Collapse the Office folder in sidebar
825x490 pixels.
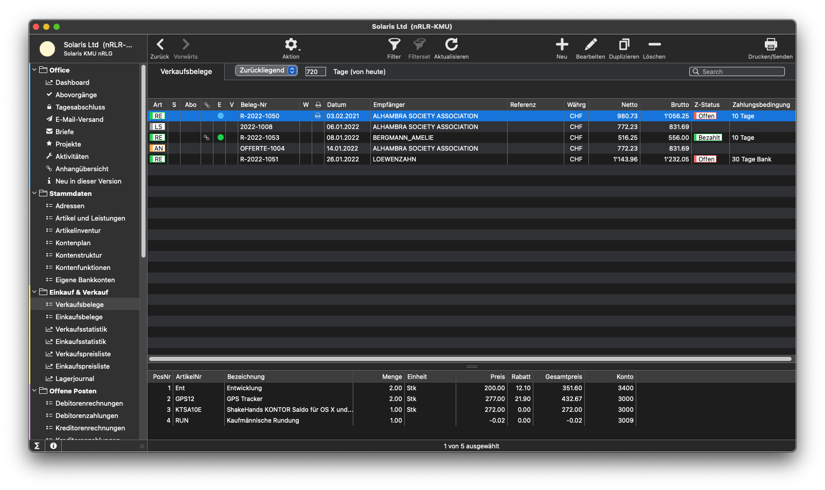click(34, 70)
